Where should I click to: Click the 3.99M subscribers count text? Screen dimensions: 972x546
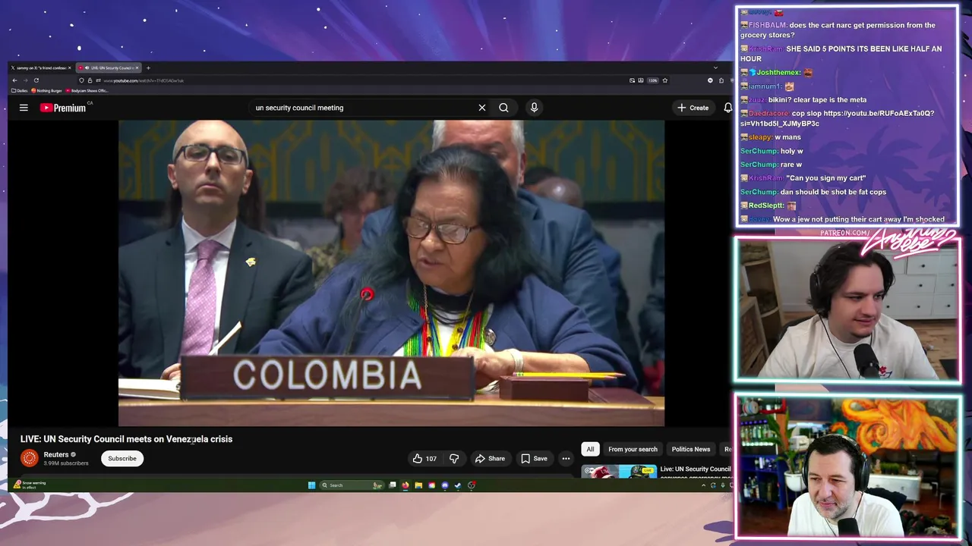66,463
